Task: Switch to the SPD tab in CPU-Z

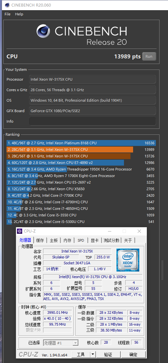Action: 81,240
